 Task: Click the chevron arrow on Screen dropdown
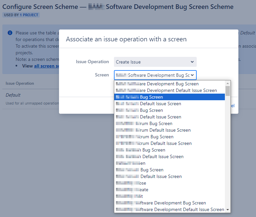192,75
